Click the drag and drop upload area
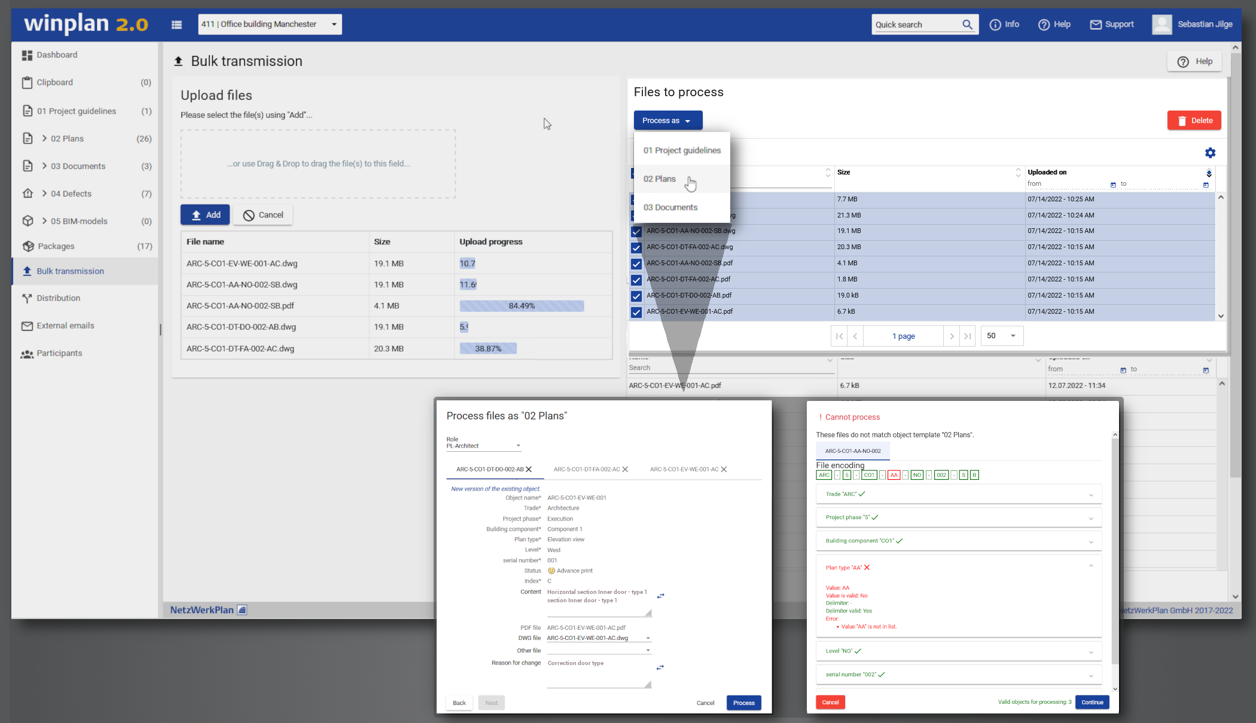This screenshot has width=1256, height=723. pyautogui.click(x=318, y=164)
